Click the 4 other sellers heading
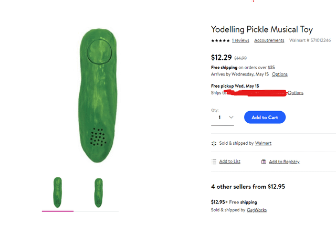The width and height of the screenshot is (336, 235). click(x=248, y=186)
